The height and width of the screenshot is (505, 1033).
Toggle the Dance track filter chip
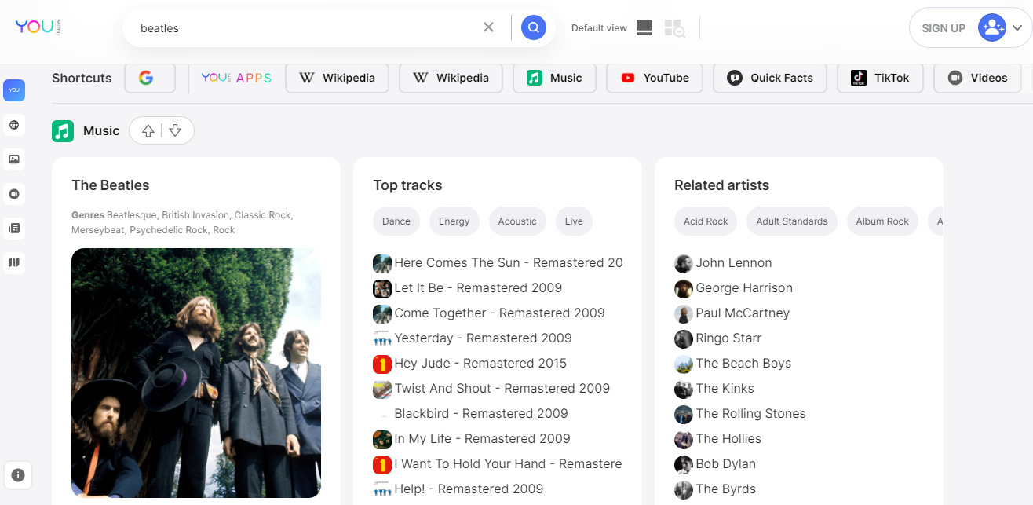pos(396,221)
